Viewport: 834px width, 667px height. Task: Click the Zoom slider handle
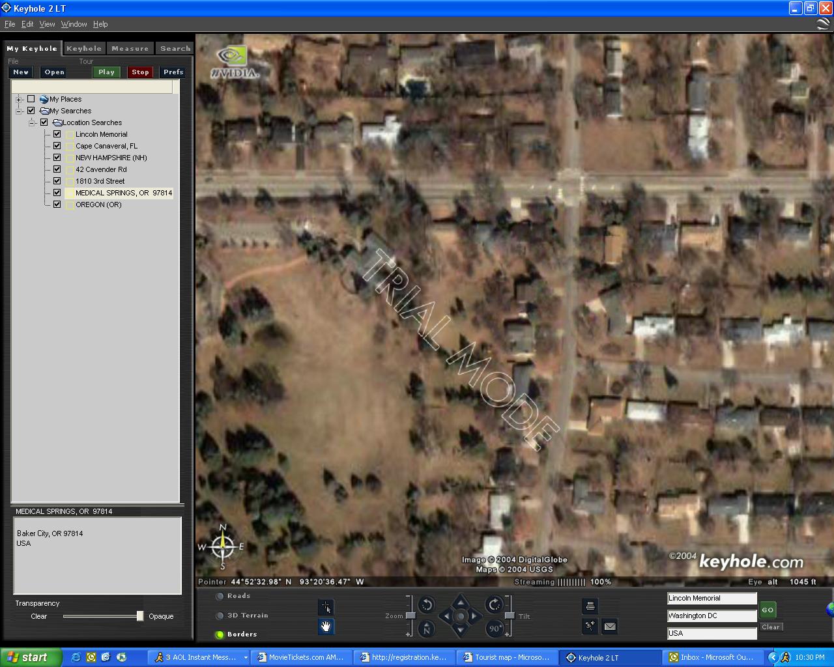coord(410,616)
